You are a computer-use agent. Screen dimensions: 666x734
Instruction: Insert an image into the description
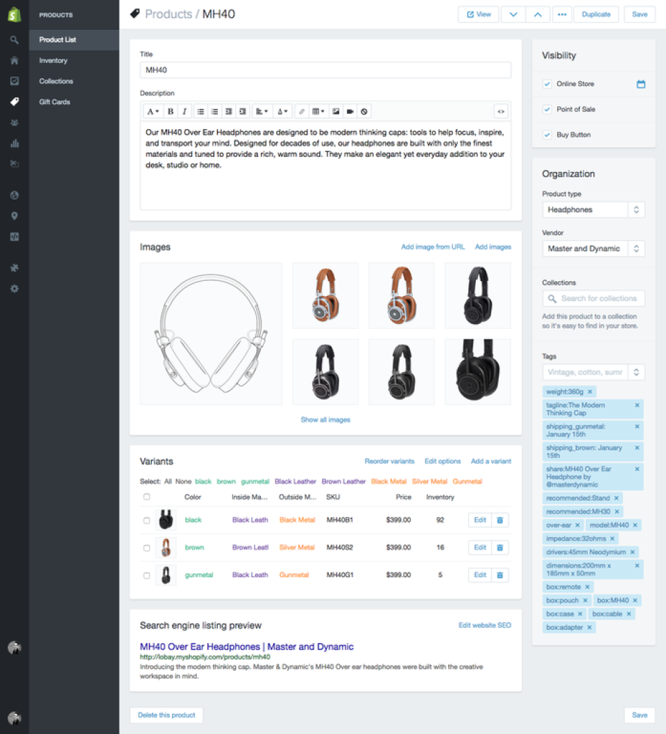click(x=335, y=111)
